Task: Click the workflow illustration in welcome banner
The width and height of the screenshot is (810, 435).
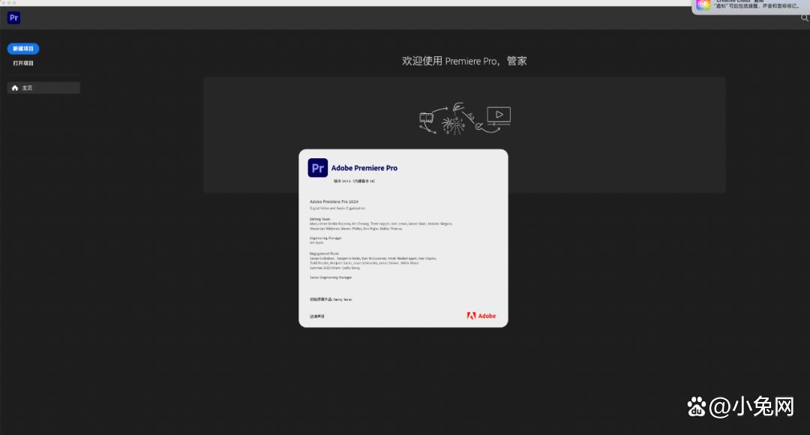Action: (465, 118)
